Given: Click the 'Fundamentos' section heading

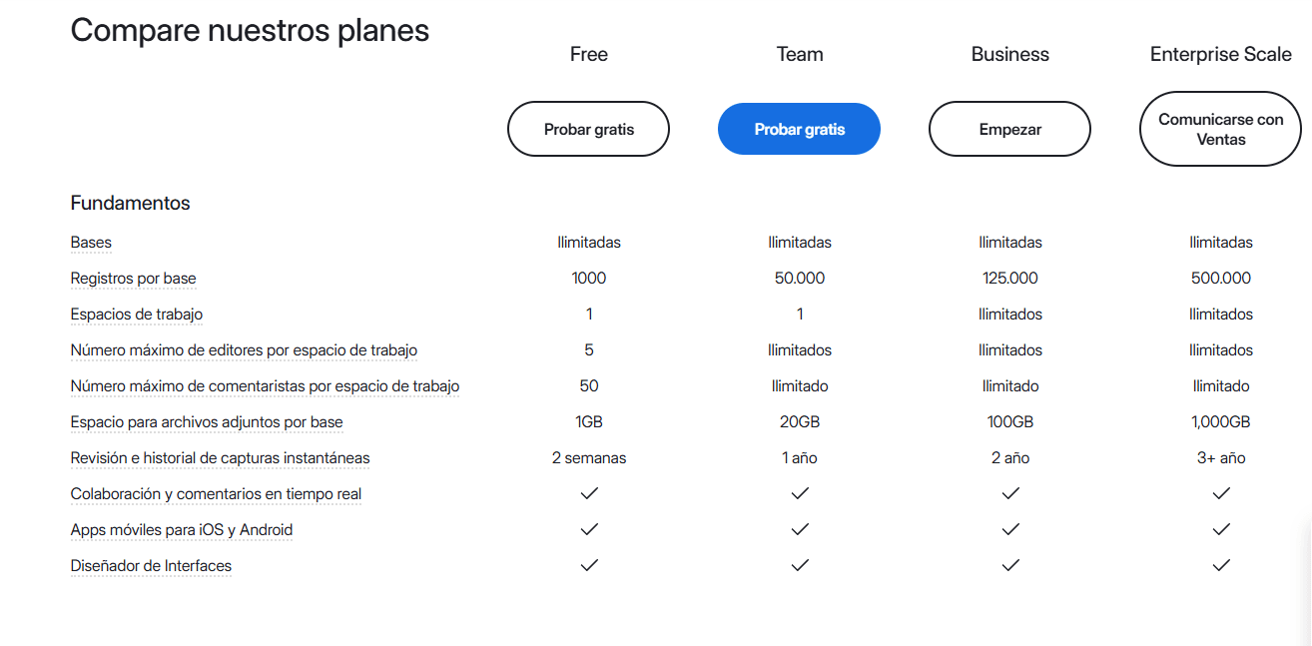Looking at the screenshot, I should (130, 203).
